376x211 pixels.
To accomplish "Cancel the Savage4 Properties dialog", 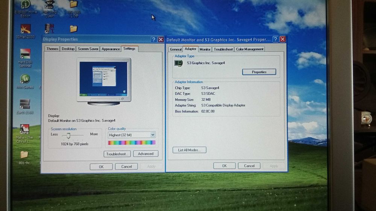I will [249, 166].
